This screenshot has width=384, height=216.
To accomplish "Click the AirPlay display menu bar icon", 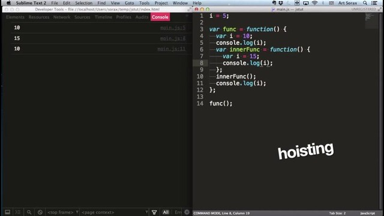I will coord(305,3).
